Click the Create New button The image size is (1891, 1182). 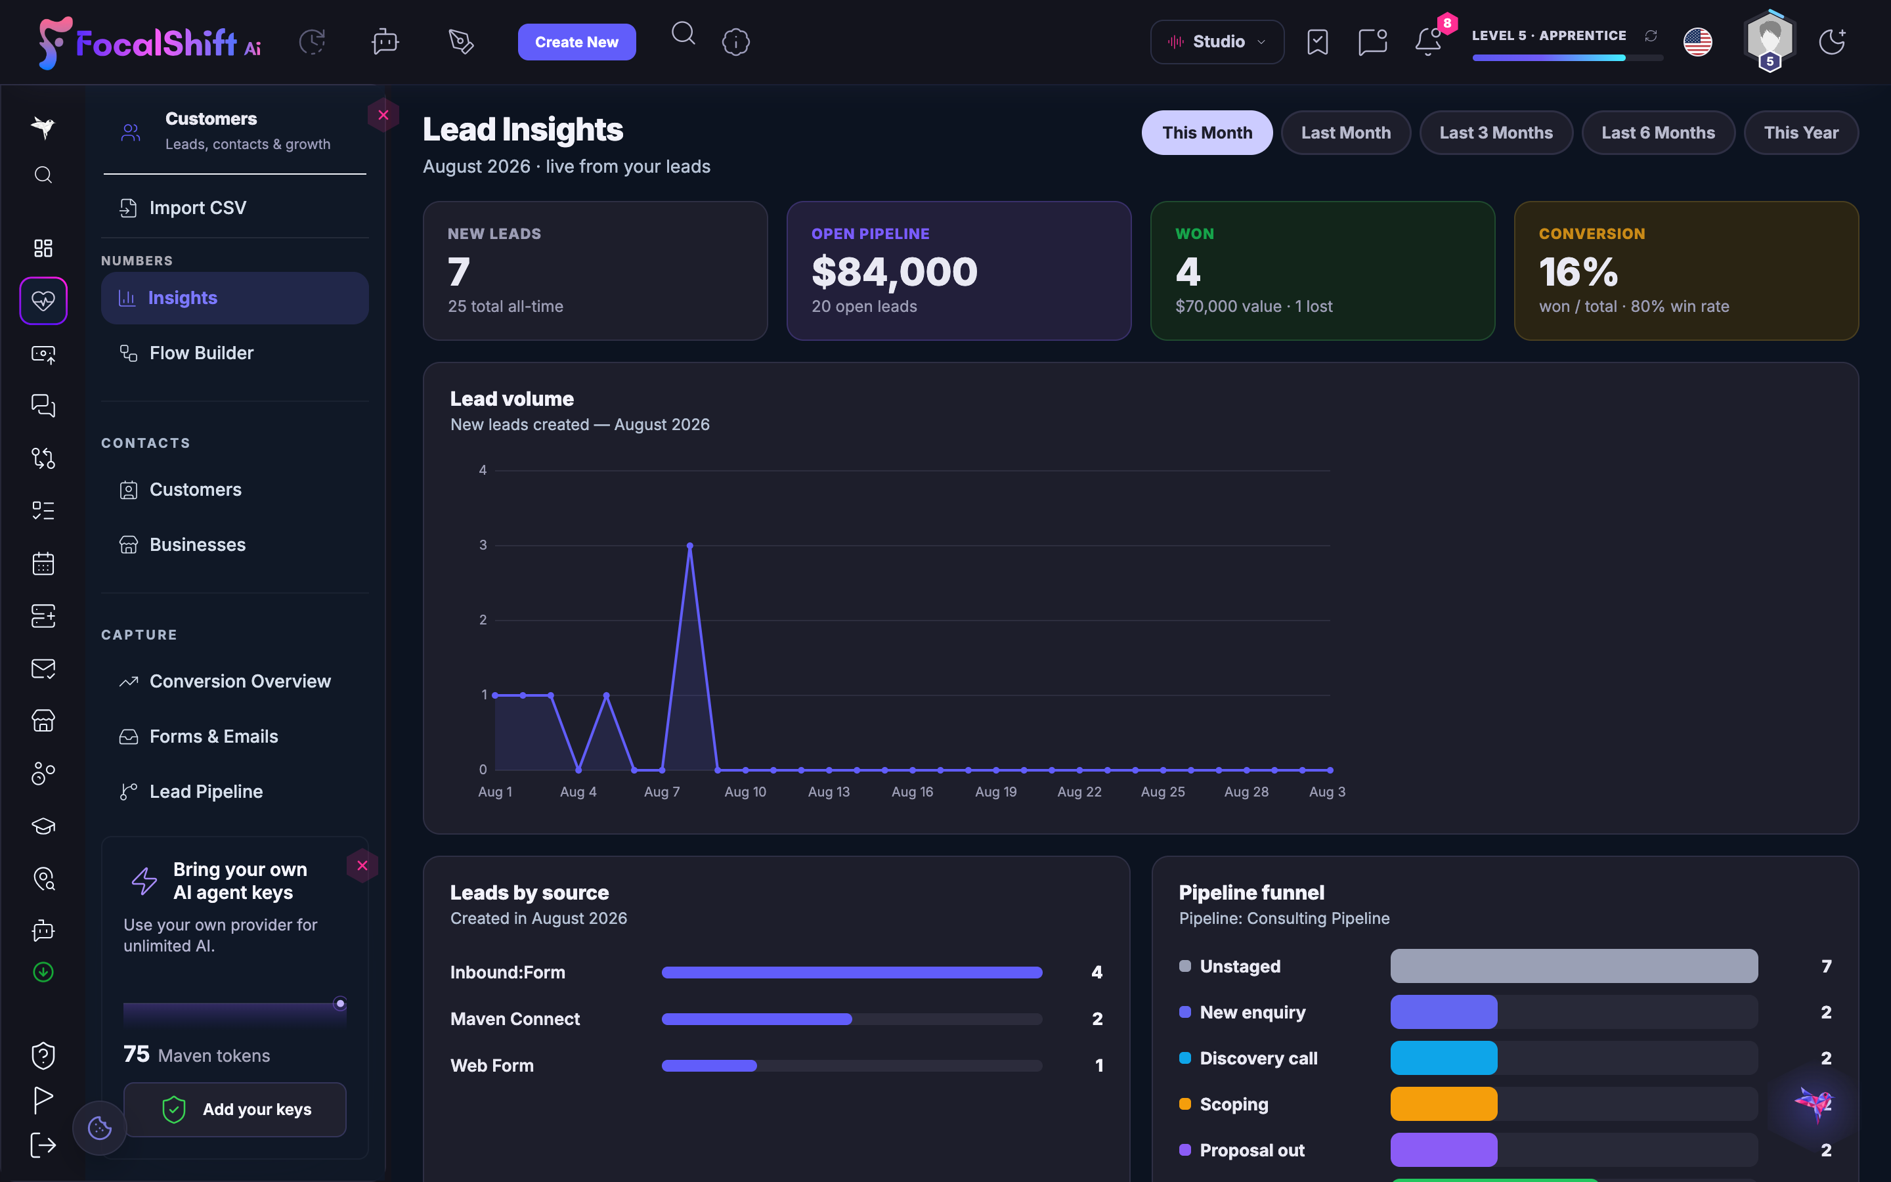click(576, 42)
